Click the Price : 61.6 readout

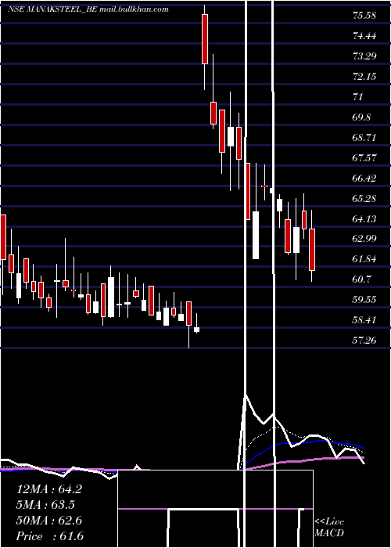tap(50, 536)
